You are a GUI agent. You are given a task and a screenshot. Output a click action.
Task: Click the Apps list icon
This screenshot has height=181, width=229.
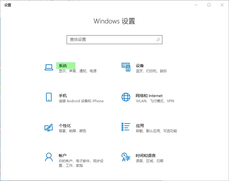coord(126,127)
